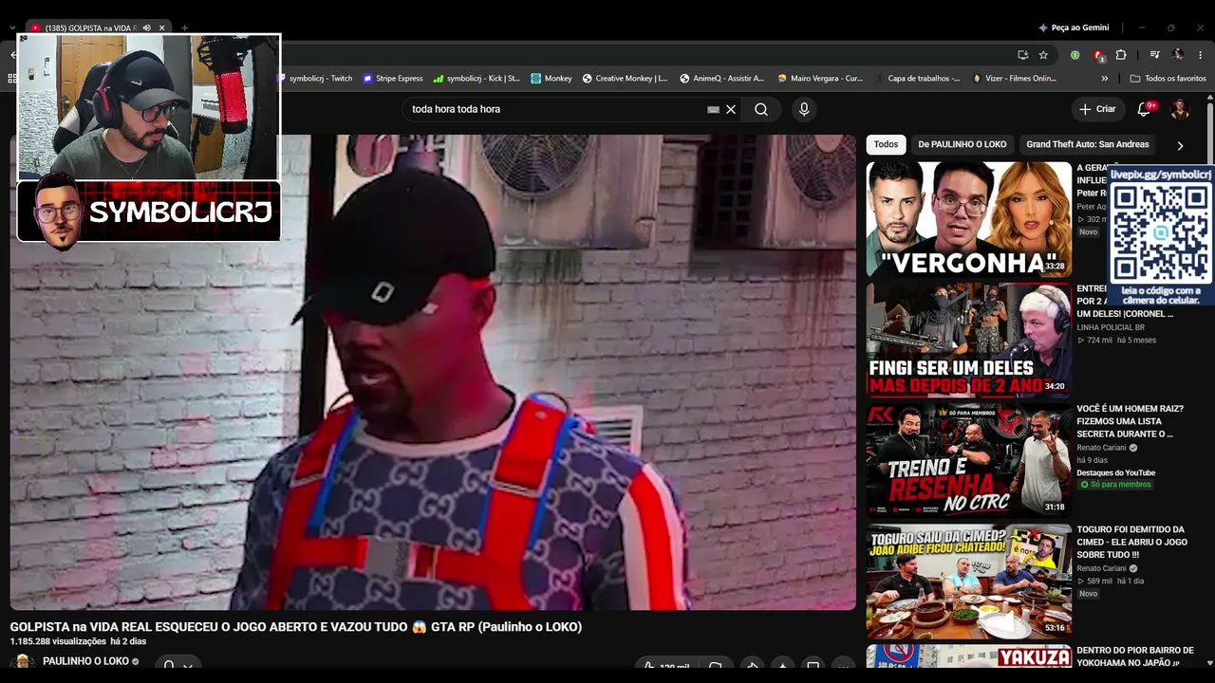
Task: Open the TOGURO FOI DEMITIDA DA CIMED title
Action: click(x=1131, y=542)
